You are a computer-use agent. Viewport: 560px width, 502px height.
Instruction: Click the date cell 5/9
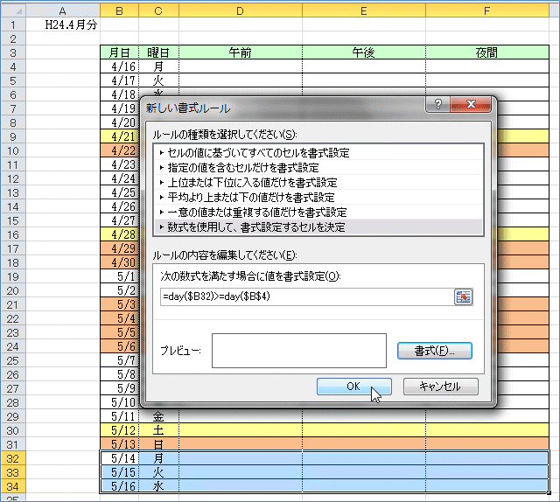click(x=119, y=388)
